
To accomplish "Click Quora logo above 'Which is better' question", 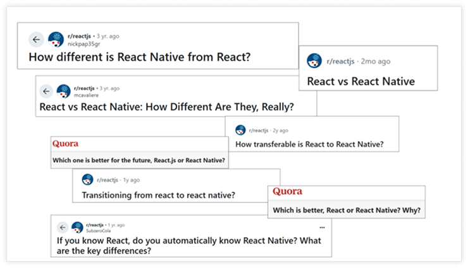I will [287, 191].
